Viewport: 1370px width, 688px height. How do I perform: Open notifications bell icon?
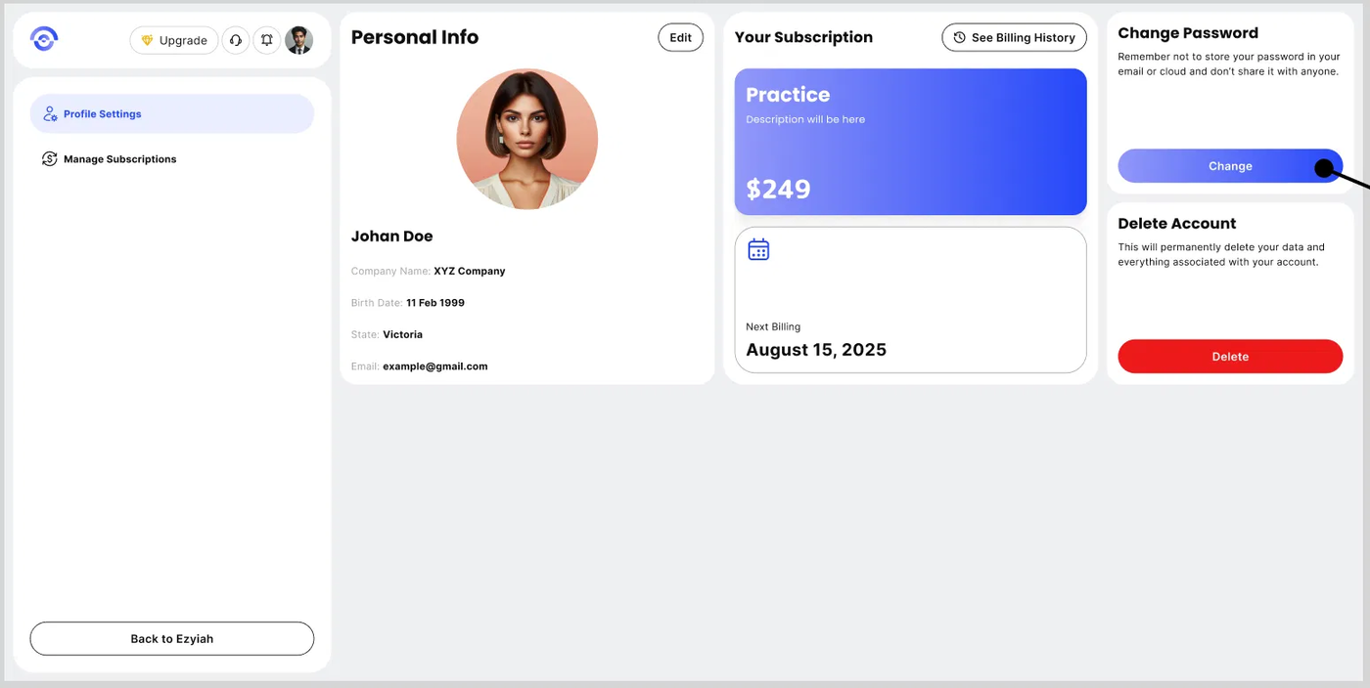(x=266, y=40)
